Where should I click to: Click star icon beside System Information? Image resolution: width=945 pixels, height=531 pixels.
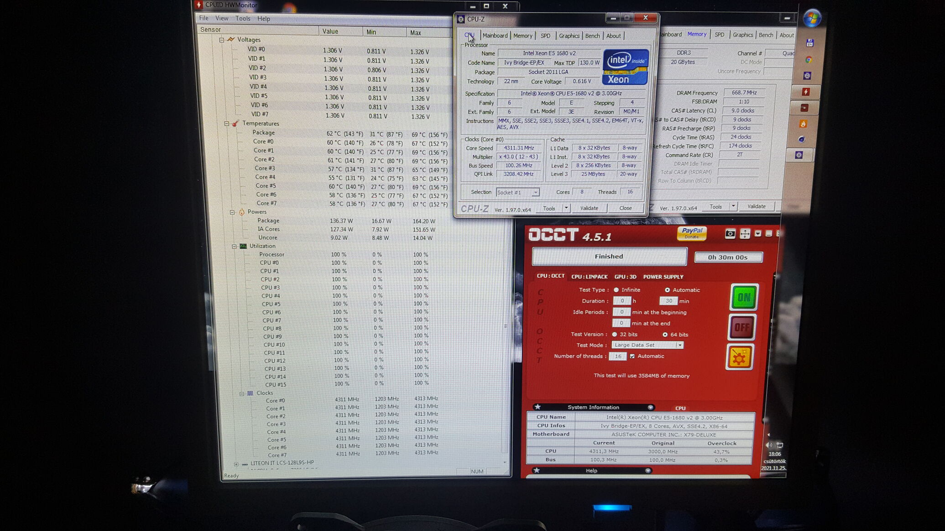[538, 407]
